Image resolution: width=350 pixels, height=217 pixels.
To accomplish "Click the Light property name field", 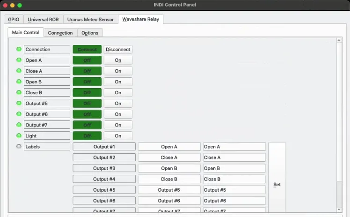I will coord(47,136).
